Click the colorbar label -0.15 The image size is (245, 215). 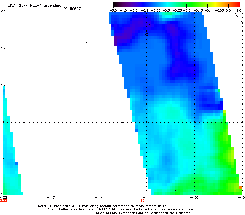pyautogui.click(x=198, y=11)
